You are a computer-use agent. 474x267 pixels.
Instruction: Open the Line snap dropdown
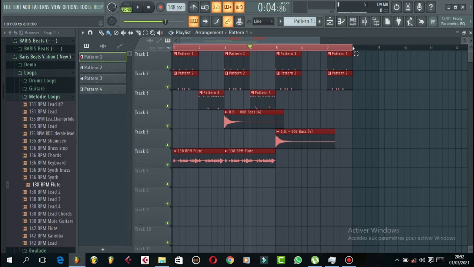coord(263,22)
